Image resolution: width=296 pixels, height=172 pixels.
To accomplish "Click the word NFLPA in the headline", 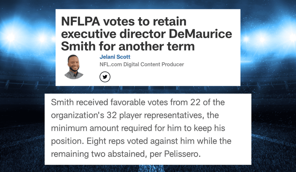I will click(x=80, y=21).
